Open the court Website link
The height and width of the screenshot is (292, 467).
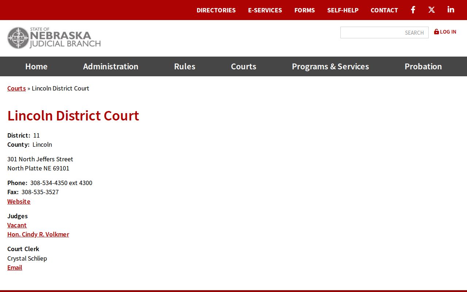pos(19,201)
